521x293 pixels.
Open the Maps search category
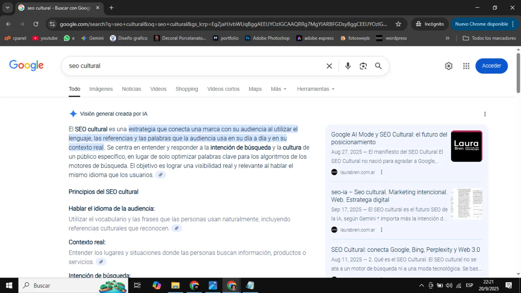(255, 89)
